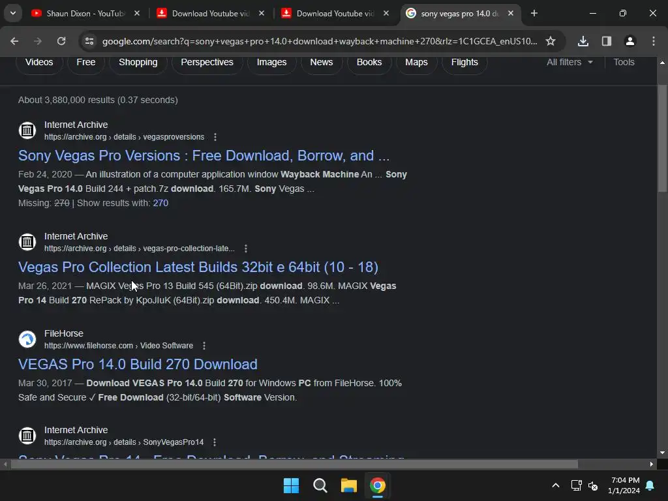This screenshot has height=501, width=668.
Task: Toggle the Chrome side panel icon
Action: point(607,41)
